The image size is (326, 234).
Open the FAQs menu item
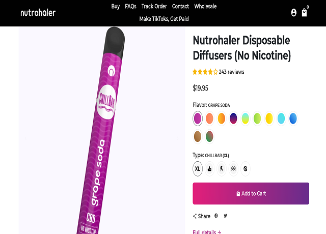[130, 7]
